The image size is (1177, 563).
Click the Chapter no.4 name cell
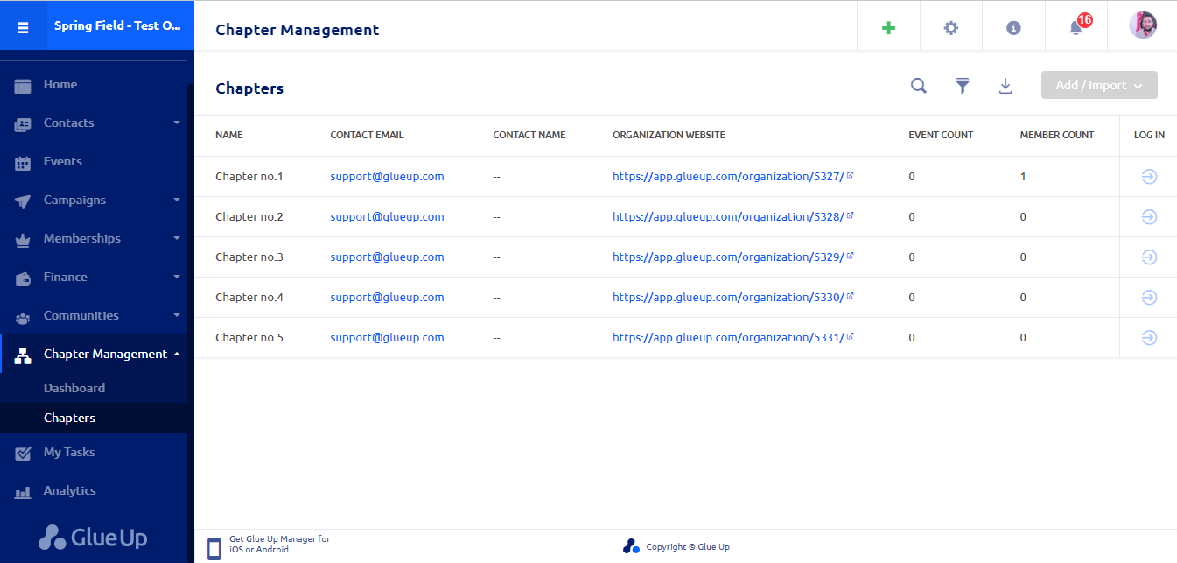[249, 298]
